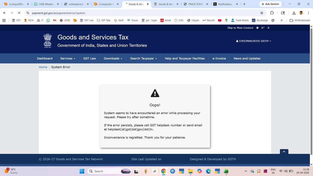
Task: Open File Explorer from the taskbar
Action: point(190,171)
